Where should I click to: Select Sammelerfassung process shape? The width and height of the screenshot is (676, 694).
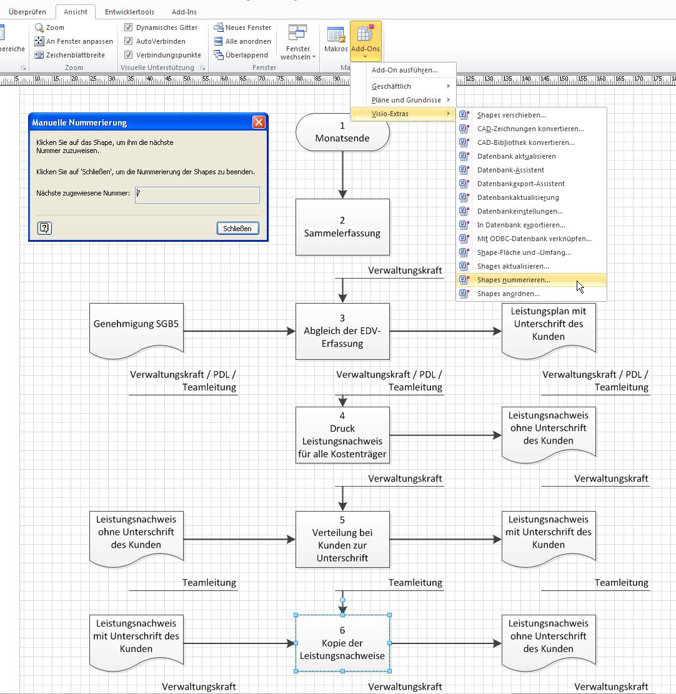(342, 227)
